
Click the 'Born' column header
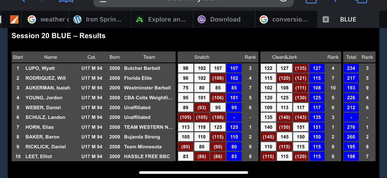pyautogui.click(x=114, y=57)
